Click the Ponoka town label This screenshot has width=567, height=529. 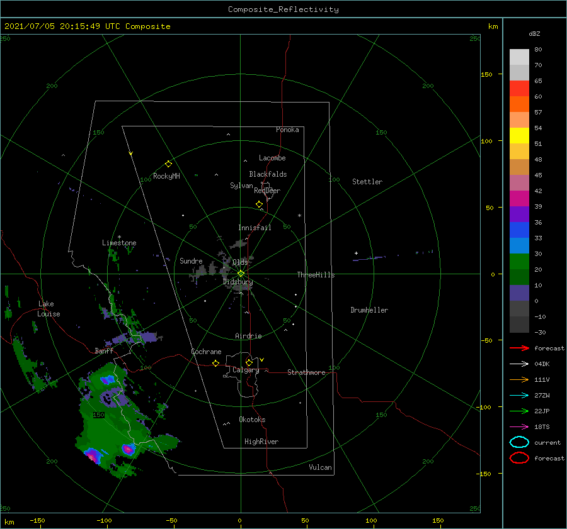point(287,130)
